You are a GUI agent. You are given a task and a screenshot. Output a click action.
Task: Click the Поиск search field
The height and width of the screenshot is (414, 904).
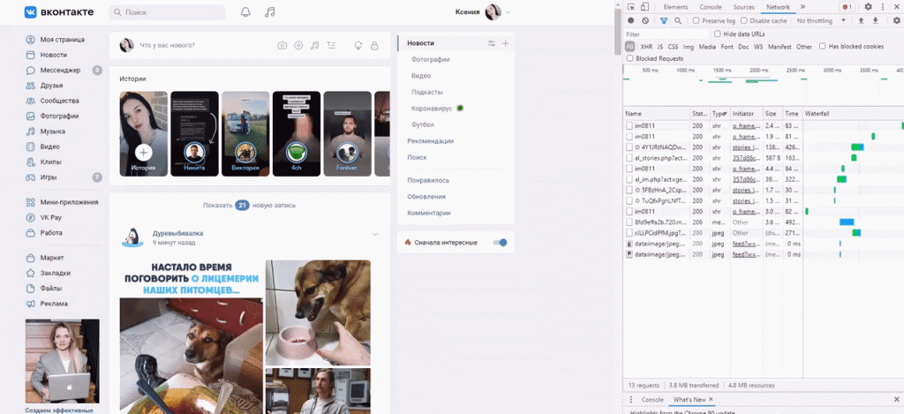[x=168, y=12]
